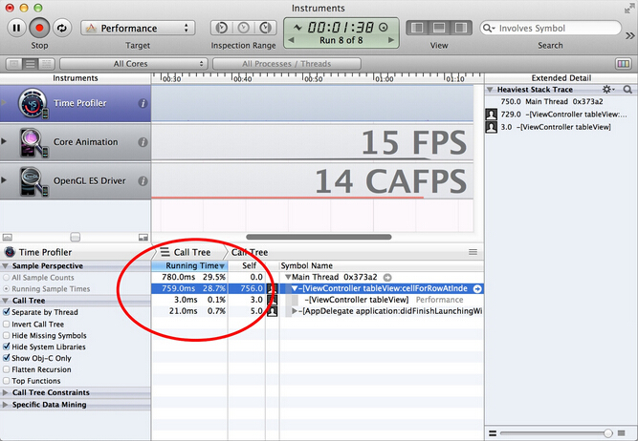The width and height of the screenshot is (638, 441).
Task: Expand the Call Tree Constraints section
Action: point(6,392)
